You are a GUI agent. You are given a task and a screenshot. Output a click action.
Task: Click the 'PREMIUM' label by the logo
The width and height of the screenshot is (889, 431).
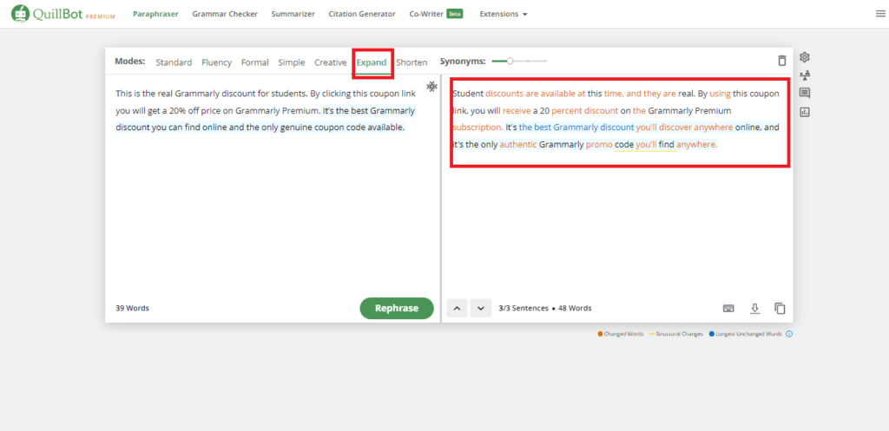coord(101,17)
